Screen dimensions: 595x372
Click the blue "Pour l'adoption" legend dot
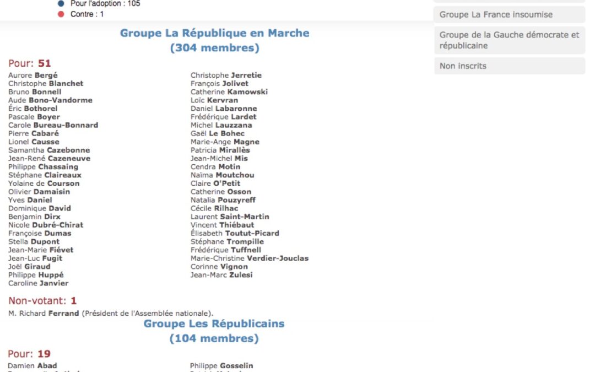(x=61, y=4)
